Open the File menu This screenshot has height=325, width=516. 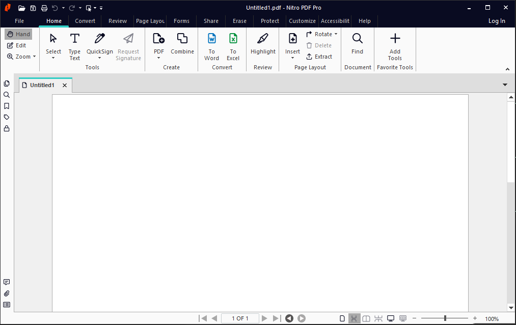19,21
